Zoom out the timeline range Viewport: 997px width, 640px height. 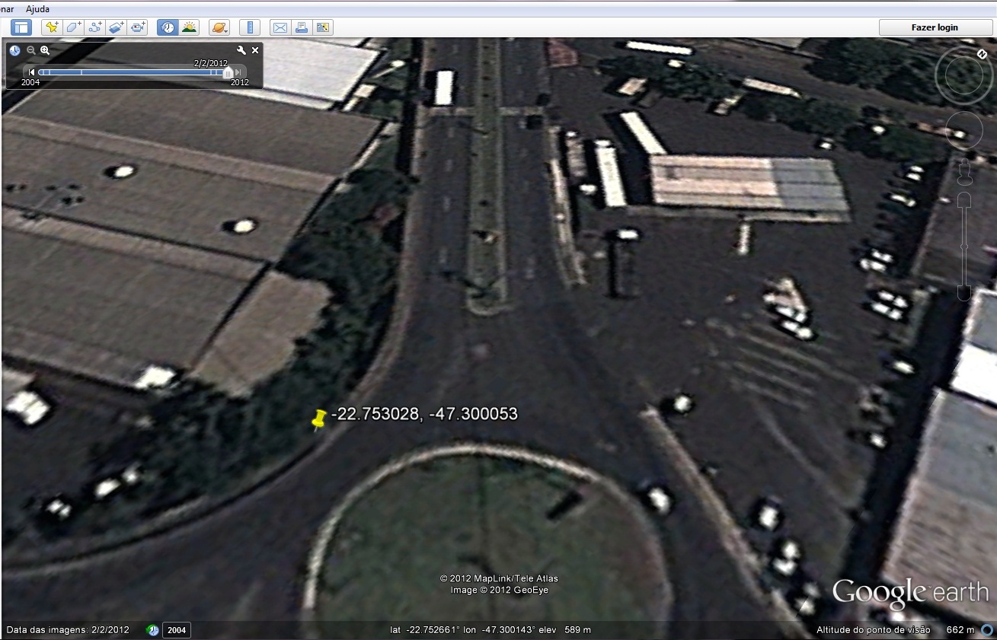point(31,50)
